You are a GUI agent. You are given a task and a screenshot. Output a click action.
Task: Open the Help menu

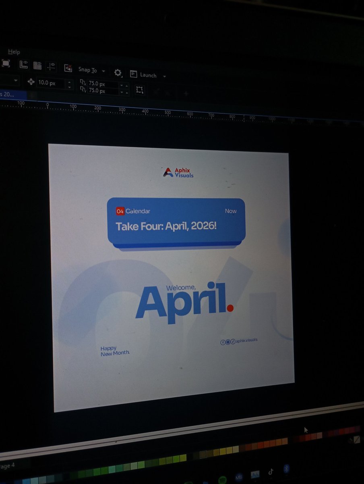click(x=14, y=52)
